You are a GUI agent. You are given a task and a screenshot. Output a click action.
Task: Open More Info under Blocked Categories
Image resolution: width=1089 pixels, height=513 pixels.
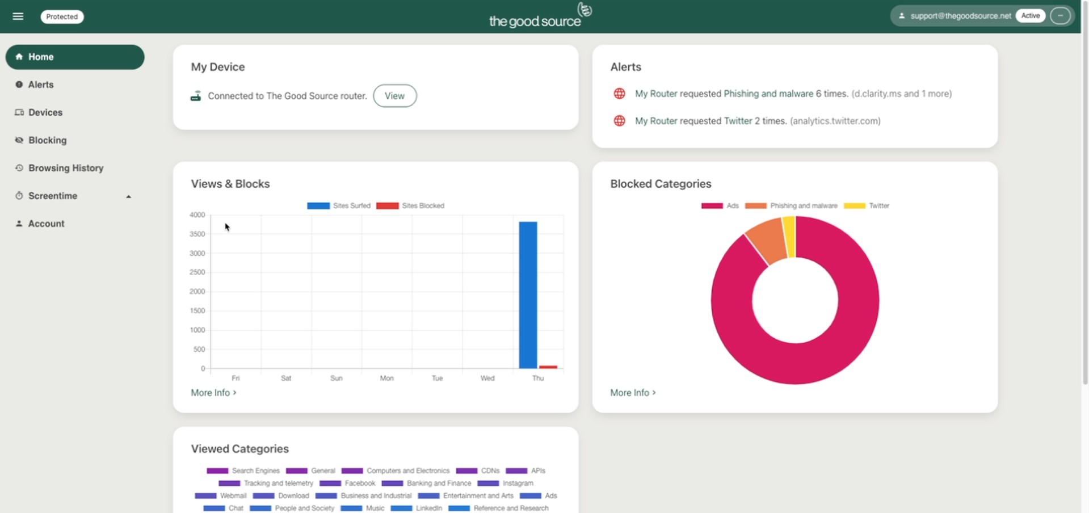coord(633,393)
